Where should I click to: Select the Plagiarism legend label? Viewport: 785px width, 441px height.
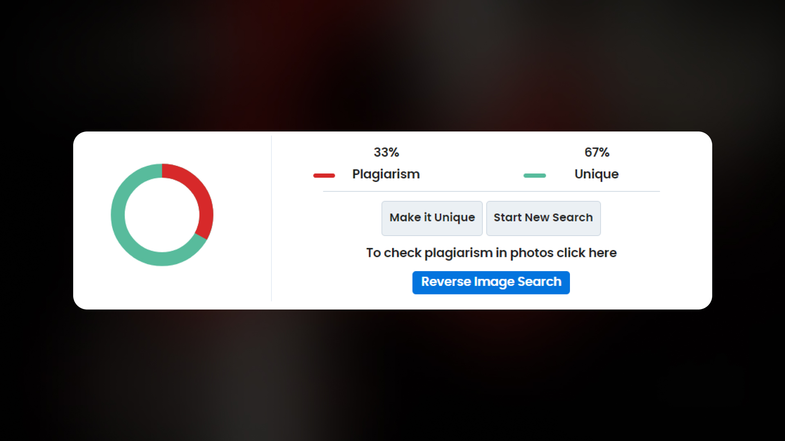386,174
